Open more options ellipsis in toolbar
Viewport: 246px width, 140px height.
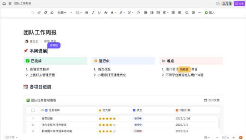(200, 13)
